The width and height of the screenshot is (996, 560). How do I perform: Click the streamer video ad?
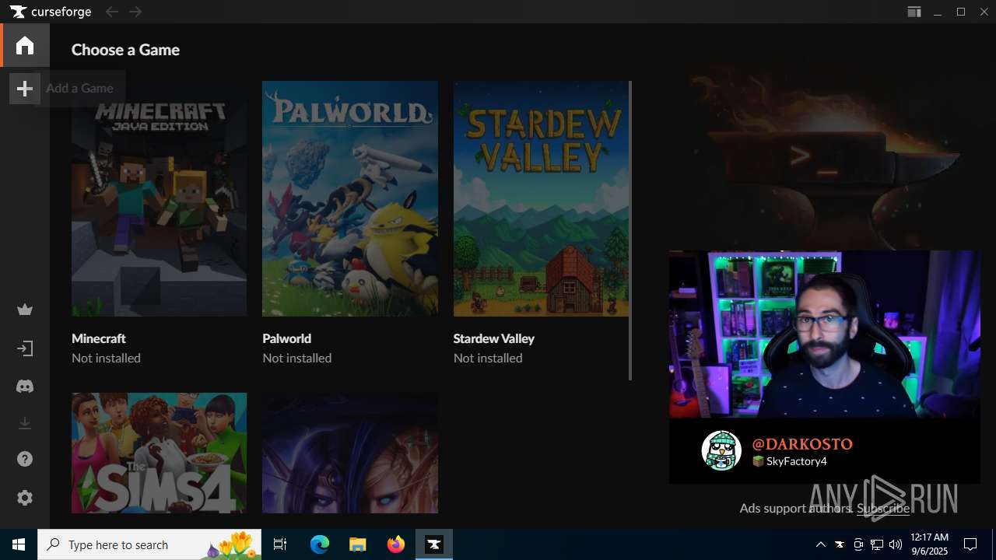(825, 334)
